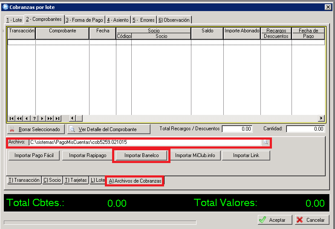Click the Archivo file path field
Screen dimensions: 335x229
(x=145, y=142)
